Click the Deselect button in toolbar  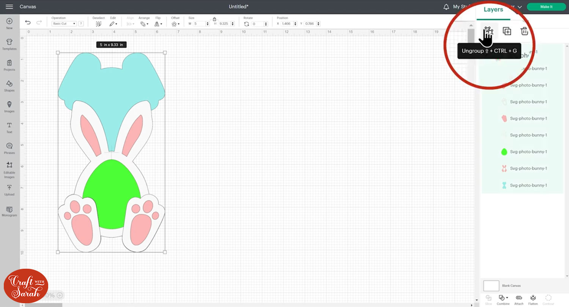[x=98, y=23]
